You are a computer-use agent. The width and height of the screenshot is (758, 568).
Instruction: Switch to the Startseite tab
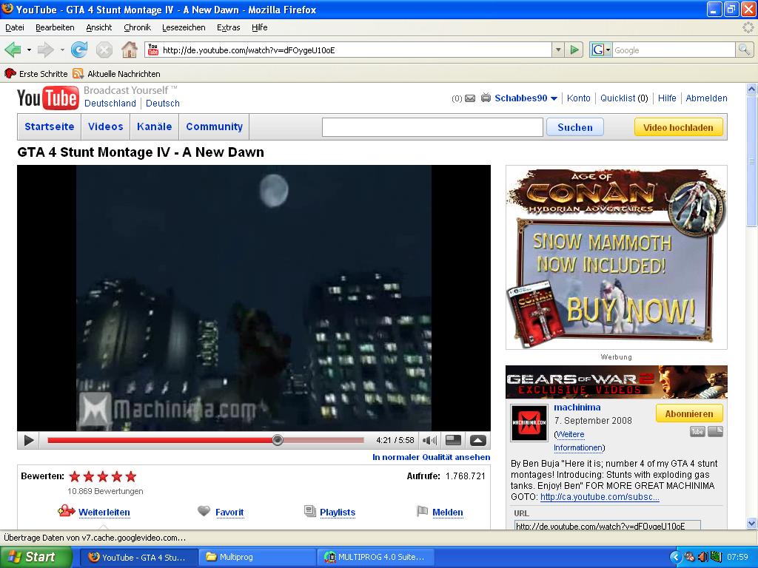pos(50,126)
